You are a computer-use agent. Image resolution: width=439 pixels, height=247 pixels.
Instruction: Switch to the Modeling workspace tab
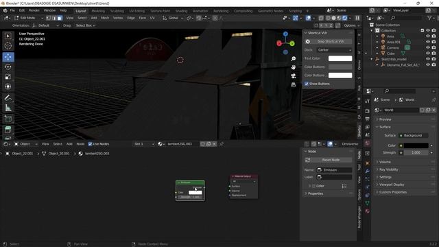point(98,11)
